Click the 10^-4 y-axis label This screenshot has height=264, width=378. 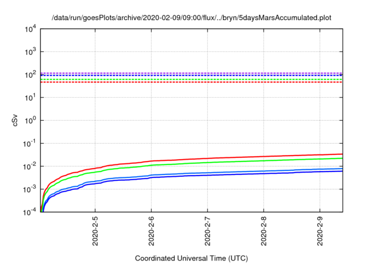pos(29,212)
